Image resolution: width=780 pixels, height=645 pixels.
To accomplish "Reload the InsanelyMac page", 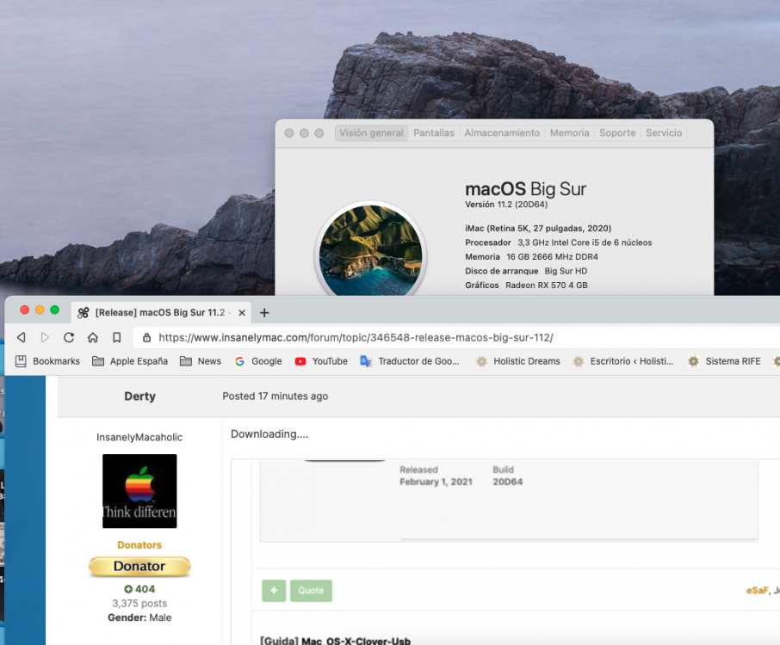I will [69, 338].
